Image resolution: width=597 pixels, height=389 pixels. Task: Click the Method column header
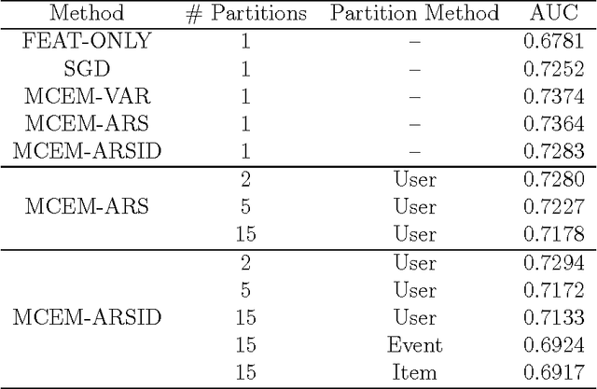tap(79, 13)
